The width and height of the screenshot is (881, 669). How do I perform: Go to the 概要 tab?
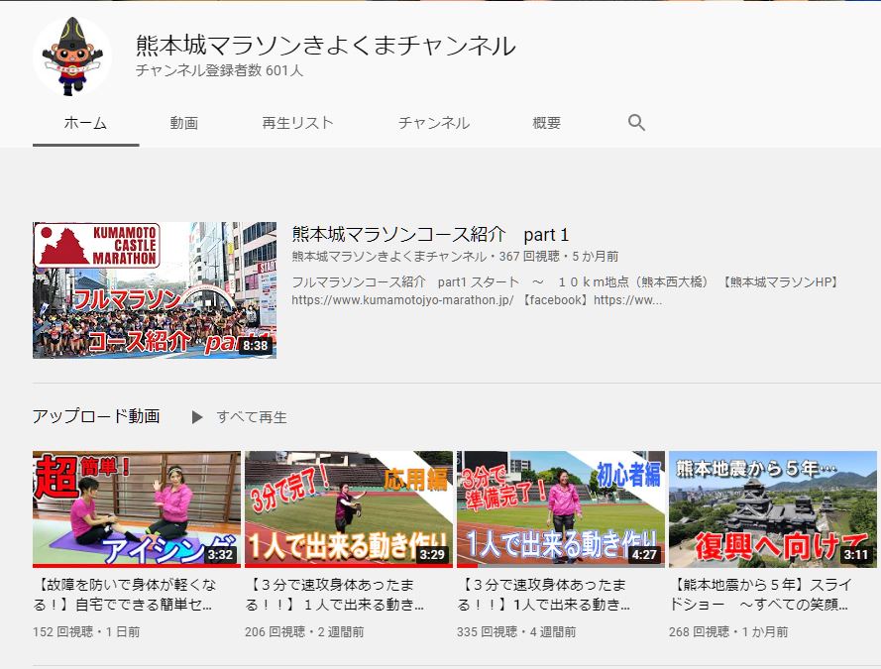point(546,123)
